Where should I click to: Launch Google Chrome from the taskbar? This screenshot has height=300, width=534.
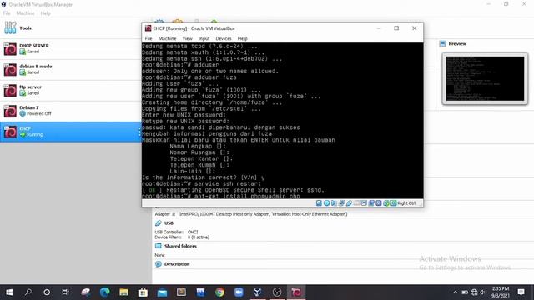(219, 292)
